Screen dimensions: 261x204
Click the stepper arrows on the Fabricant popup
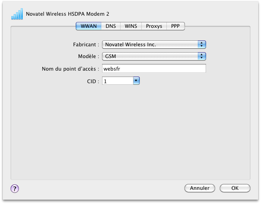coord(202,45)
